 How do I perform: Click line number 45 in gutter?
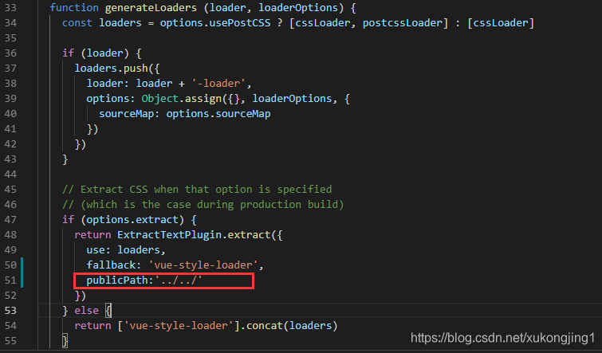10,189
